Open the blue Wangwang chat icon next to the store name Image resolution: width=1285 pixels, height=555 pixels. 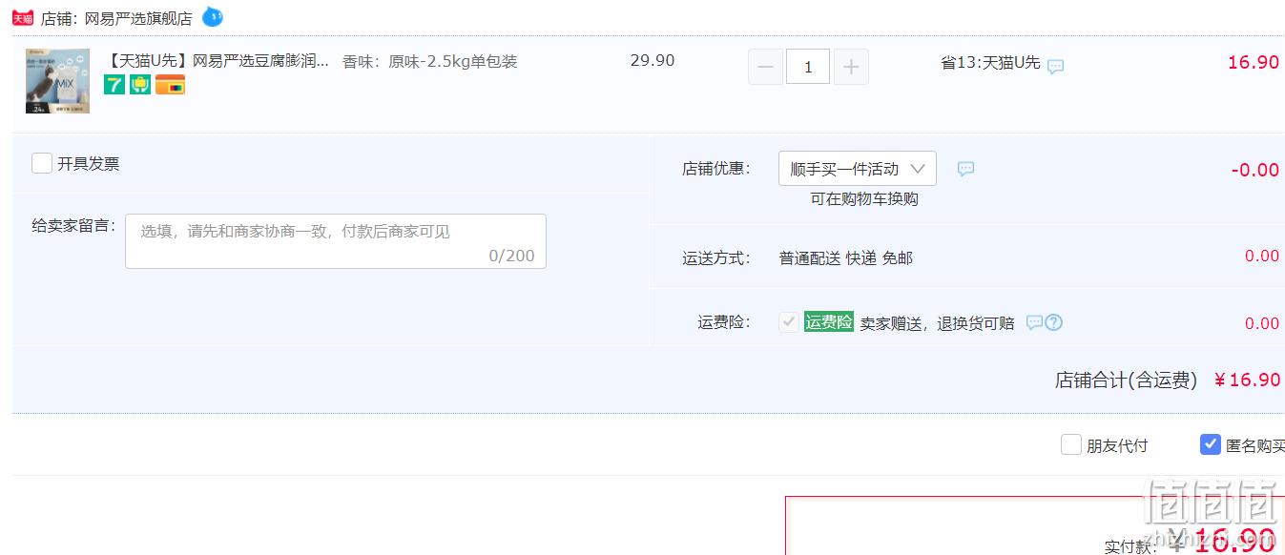click(213, 16)
